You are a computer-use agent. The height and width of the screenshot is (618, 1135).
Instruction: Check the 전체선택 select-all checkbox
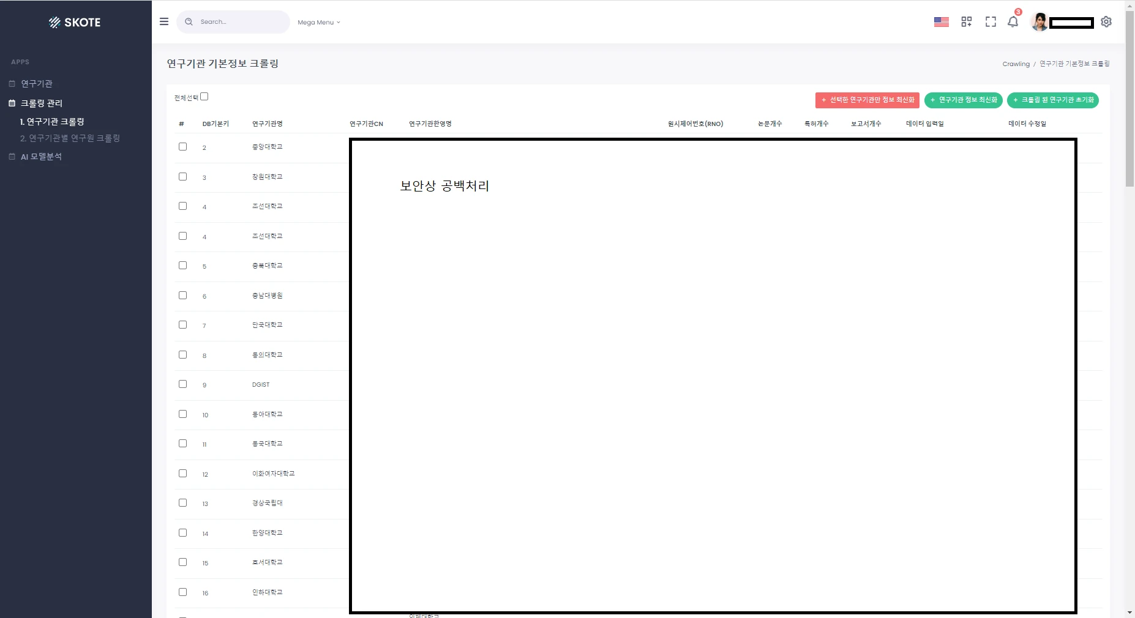click(x=204, y=96)
